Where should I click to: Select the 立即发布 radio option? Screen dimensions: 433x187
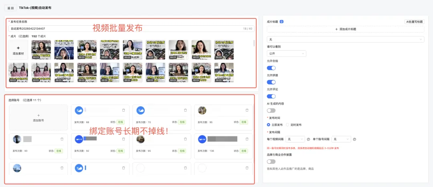point(268,124)
